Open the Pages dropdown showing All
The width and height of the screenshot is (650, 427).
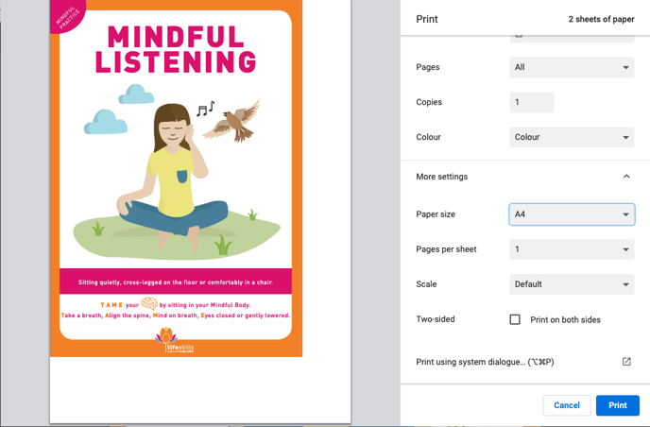coord(571,67)
